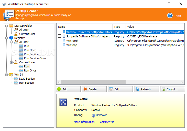Viewport: 187px width, 131px height.
Task: Sort by the Type column header
Action: (119, 27)
